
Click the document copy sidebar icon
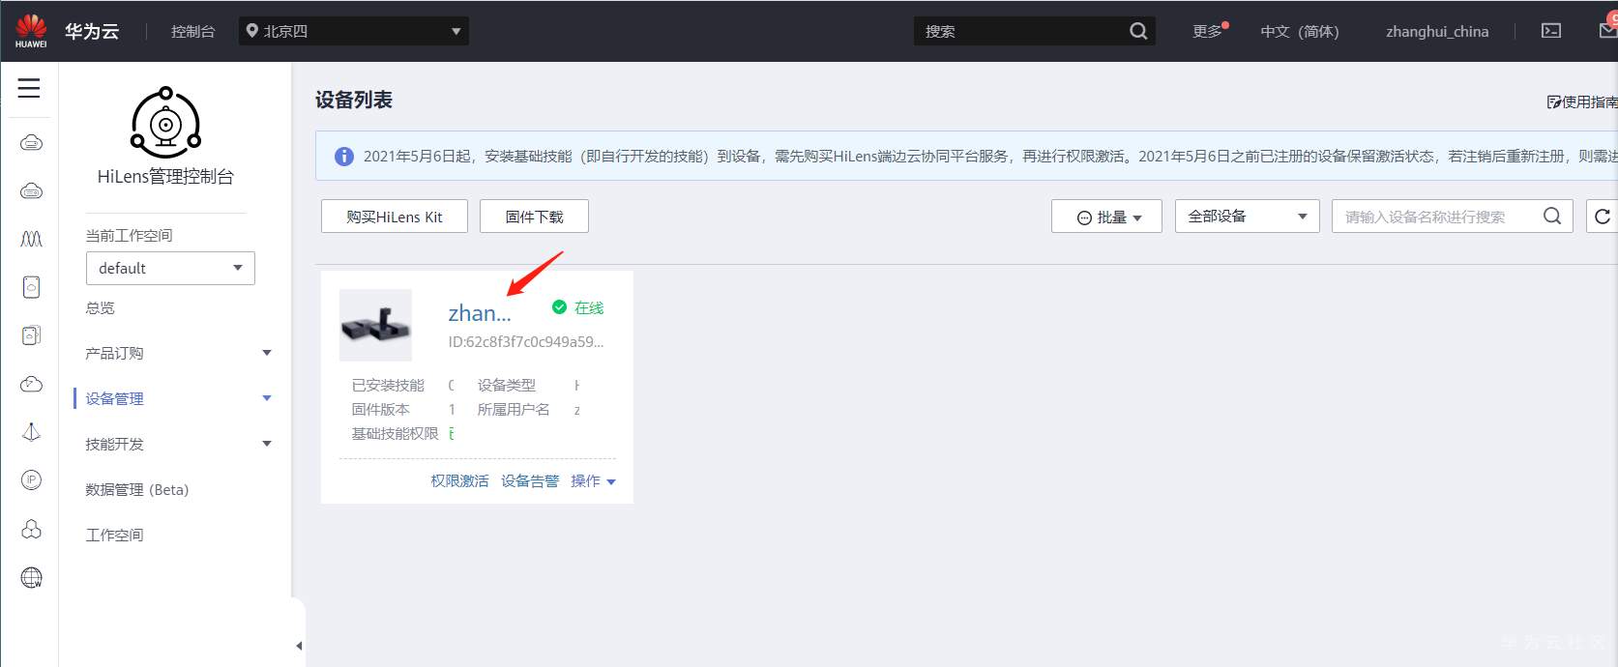(x=31, y=335)
